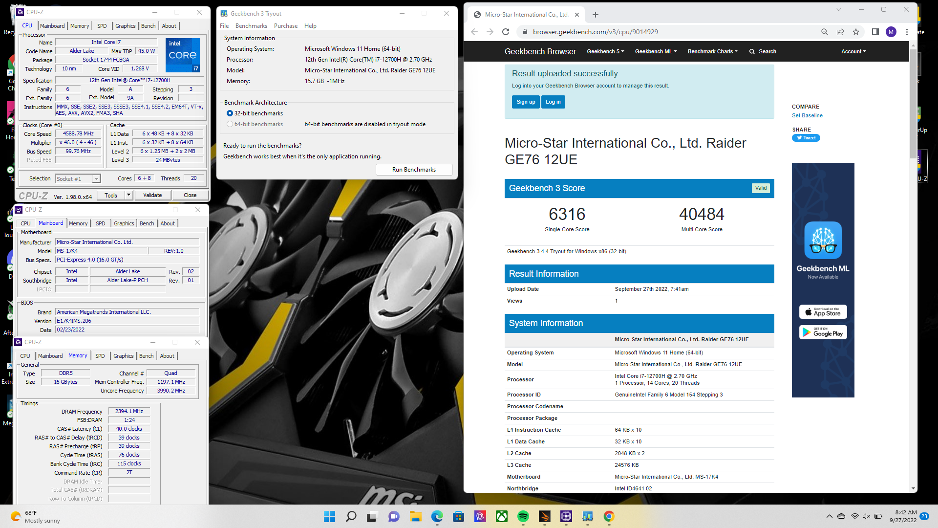The image size is (938, 528).
Task: Open About tab in Memory CPU-Z window
Action: coord(167,356)
